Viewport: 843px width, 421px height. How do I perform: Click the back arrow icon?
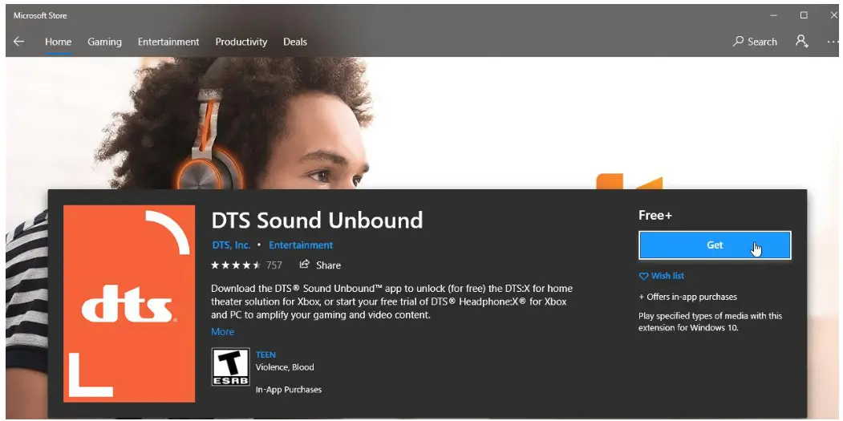tap(18, 42)
